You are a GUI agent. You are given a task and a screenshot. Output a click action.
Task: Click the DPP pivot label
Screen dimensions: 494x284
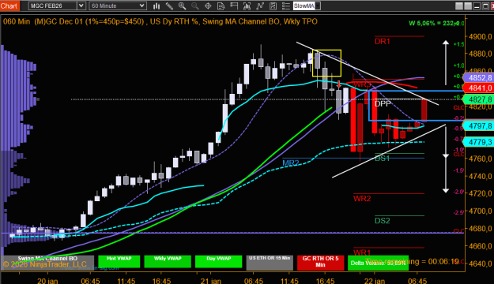pos(383,104)
